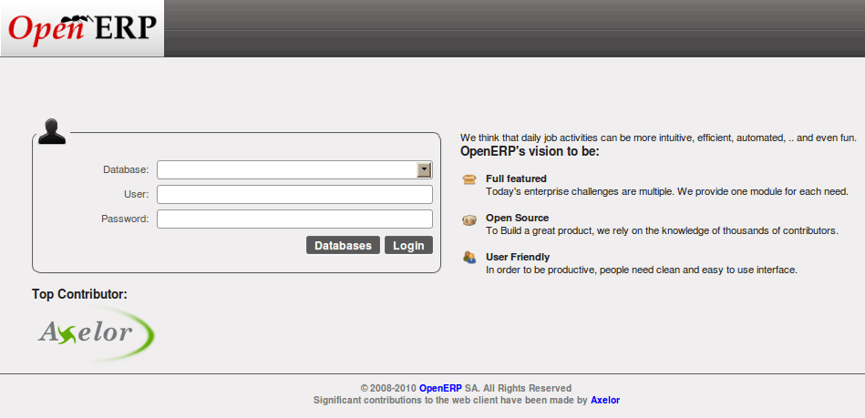
Task: Click the User Friendly heading text
Action: pyautogui.click(x=518, y=257)
